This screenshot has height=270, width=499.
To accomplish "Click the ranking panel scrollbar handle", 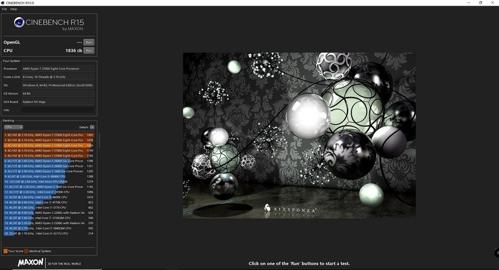I will (99, 141).
